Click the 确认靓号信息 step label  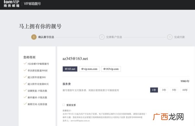click(46, 37)
